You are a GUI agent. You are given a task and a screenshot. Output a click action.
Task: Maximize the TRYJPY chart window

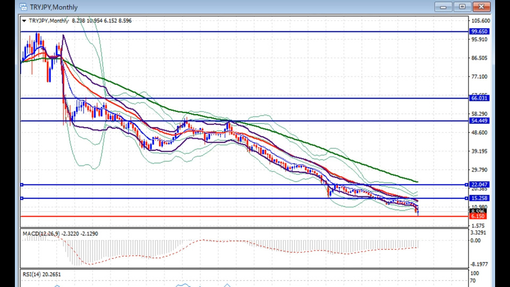(462, 7)
